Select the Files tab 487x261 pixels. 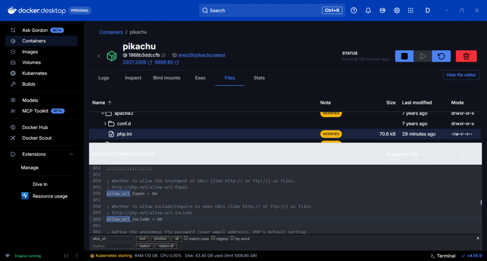coord(230,78)
